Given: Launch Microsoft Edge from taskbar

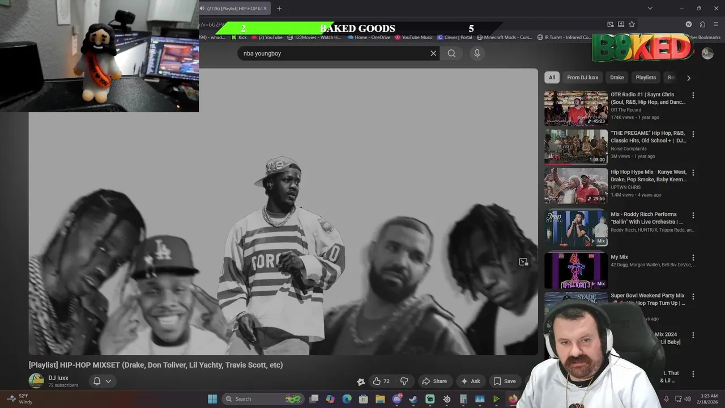Looking at the screenshot, I should [x=347, y=399].
